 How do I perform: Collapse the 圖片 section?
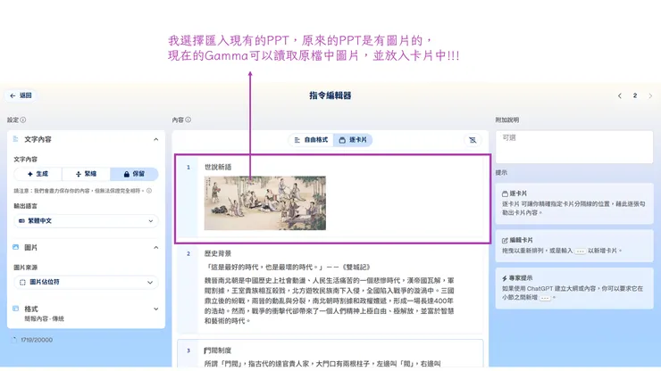(156, 248)
